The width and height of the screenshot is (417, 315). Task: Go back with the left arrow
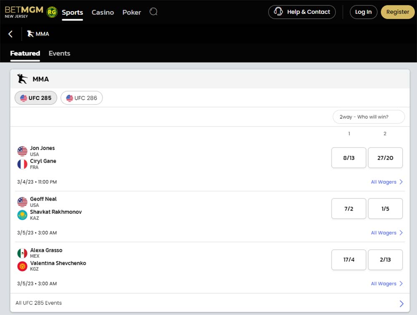pyautogui.click(x=10, y=34)
